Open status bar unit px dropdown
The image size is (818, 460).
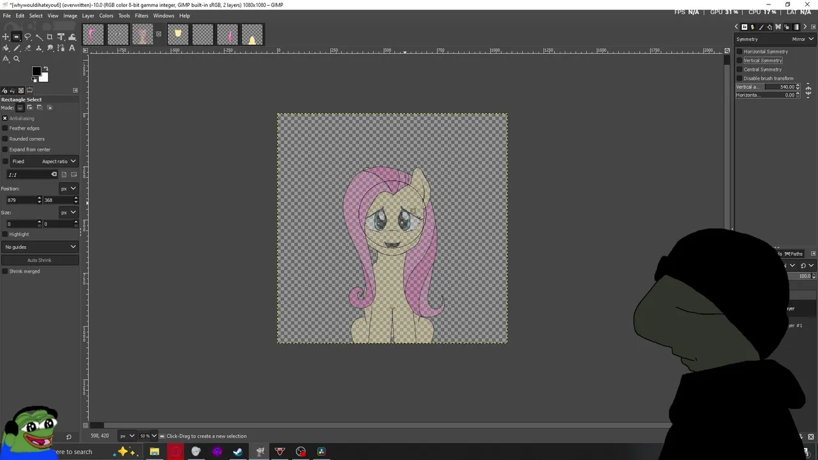point(127,436)
